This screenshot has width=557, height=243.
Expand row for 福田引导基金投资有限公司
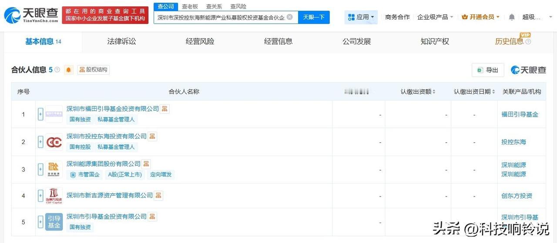point(40,115)
